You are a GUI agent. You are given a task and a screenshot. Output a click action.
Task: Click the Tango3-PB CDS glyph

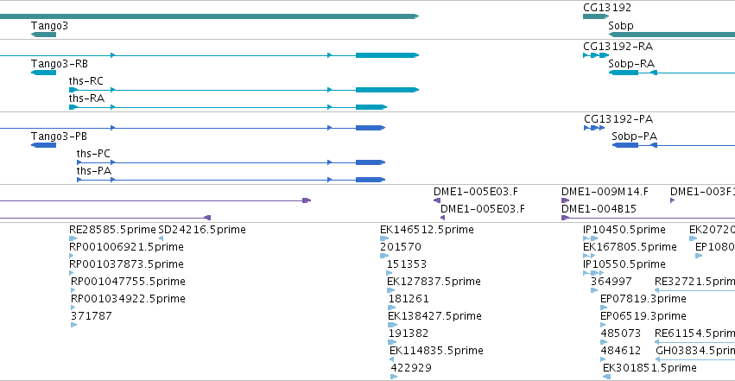click(43, 145)
